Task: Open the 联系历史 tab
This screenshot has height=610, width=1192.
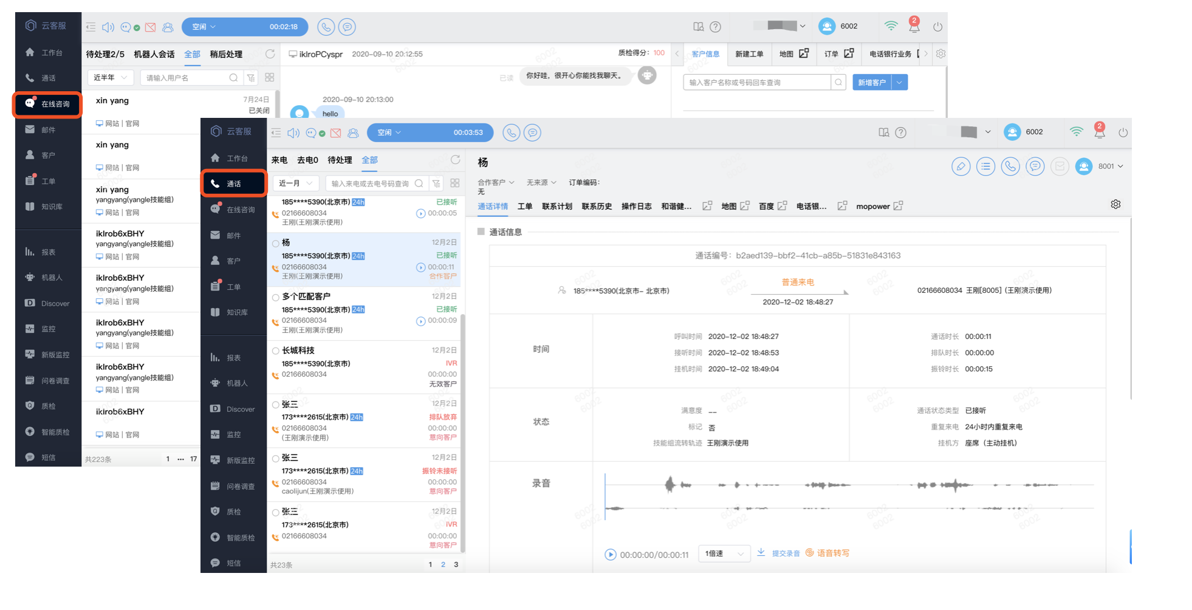Action: (x=597, y=207)
